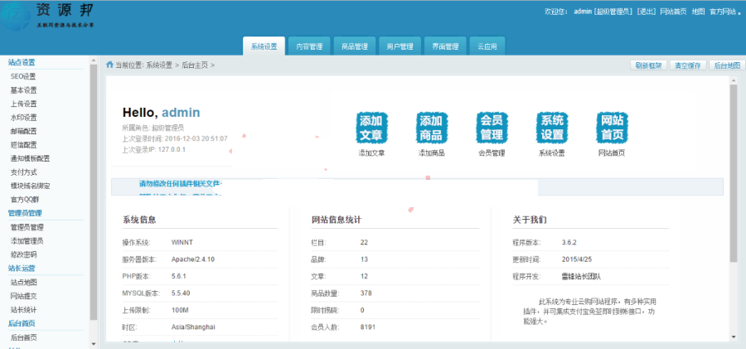The image size is (746, 349).
Task: Click the 后台地图 button
Action: pos(728,65)
